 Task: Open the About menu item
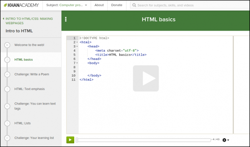click(x=99, y=5)
